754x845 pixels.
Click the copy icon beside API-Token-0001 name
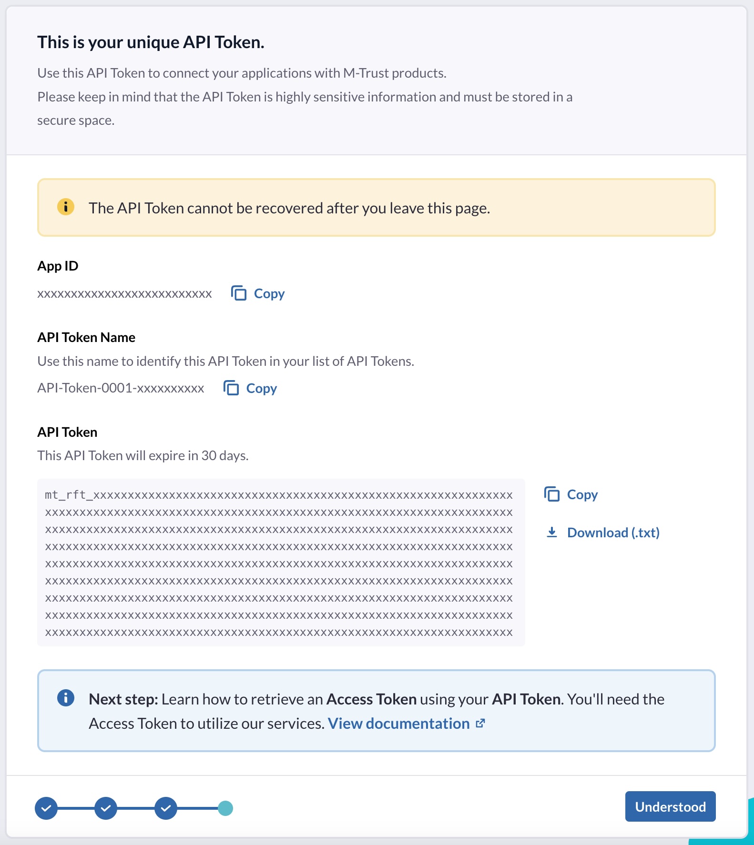click(231, 388)
